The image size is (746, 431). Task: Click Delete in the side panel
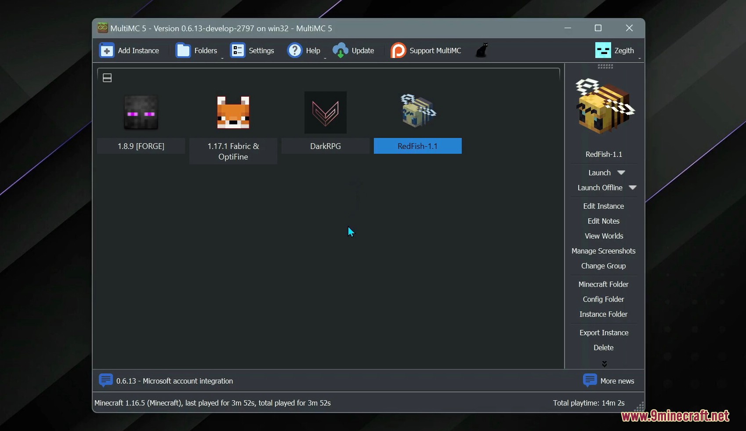point(604,348)
